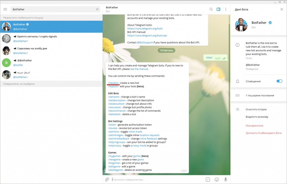Open BotFather profile photo in info panel
The image size is (287, 184).
(x=241, y=25)
